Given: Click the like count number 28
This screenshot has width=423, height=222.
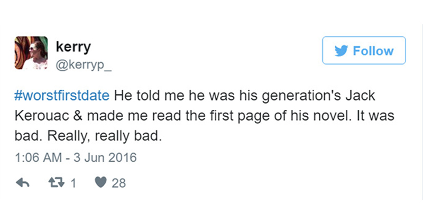Looking at the screenshot, I should pyautogui.click(x=119, y=183).
